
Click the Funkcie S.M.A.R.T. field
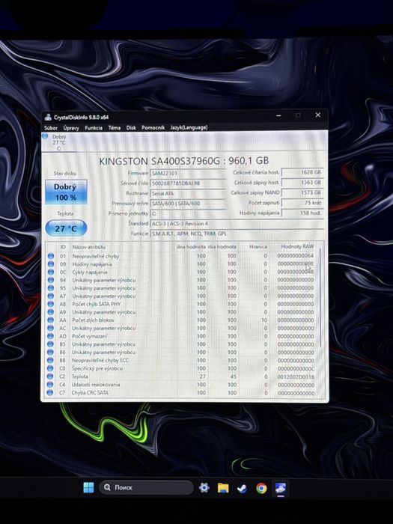pyautogui.click(x=237, y=234)
